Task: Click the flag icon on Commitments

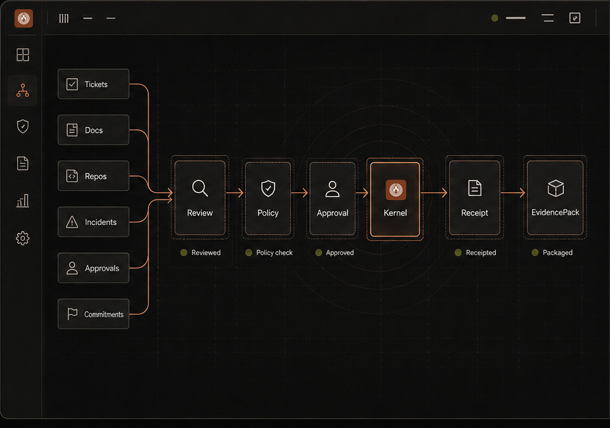Action: (x=72, y=314)
